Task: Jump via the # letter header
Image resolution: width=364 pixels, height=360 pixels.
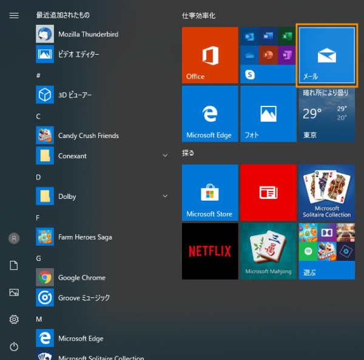Action: tap(38, 75)
